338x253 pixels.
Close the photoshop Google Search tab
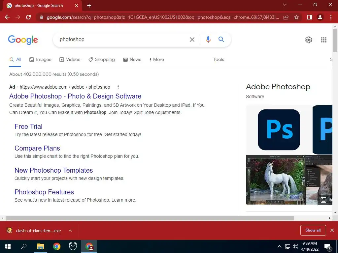[x=77, y=6]
